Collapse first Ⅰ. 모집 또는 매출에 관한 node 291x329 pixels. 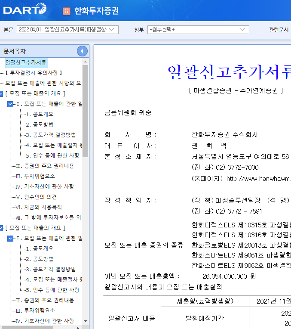(x=10, y=104)
